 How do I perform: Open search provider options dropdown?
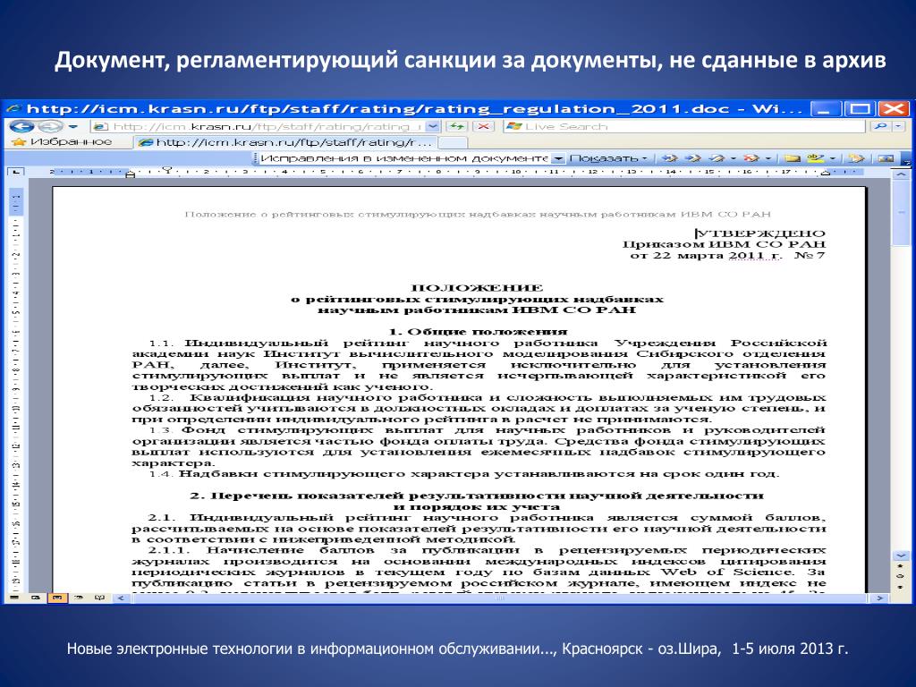tap(899, 126)
